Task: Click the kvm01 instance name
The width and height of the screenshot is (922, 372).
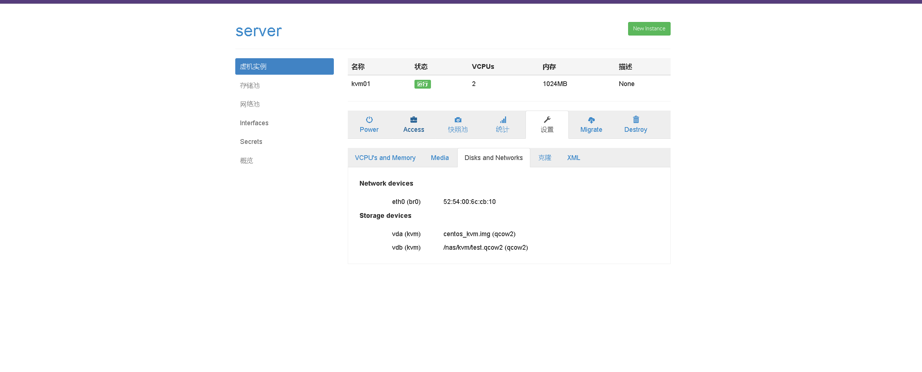Action: [x=361, y=84]
